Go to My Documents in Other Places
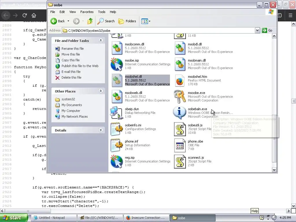The image size is (296, 222). tap(72, 105)
